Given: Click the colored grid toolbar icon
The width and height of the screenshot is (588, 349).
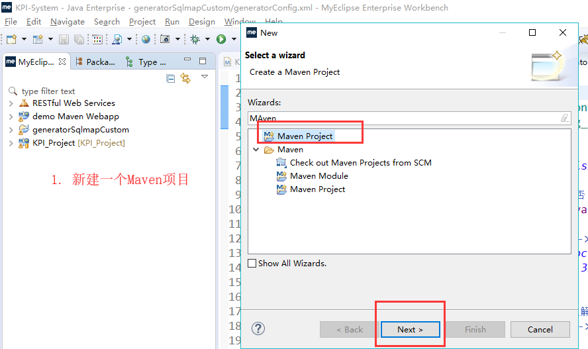Looking at the screenshot, I should 97,39.
